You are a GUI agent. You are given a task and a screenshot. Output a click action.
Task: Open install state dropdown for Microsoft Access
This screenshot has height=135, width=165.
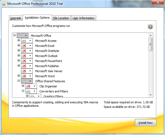click(27, 40)
